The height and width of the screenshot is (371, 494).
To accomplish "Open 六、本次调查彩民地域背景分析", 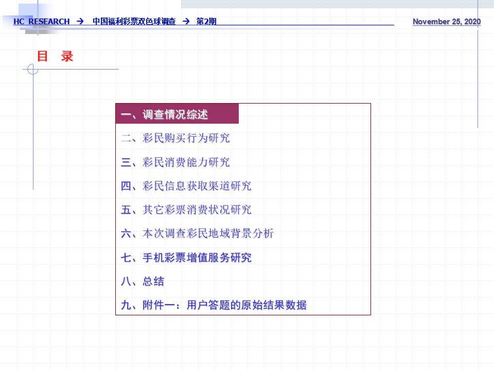I will click(197, 233).
